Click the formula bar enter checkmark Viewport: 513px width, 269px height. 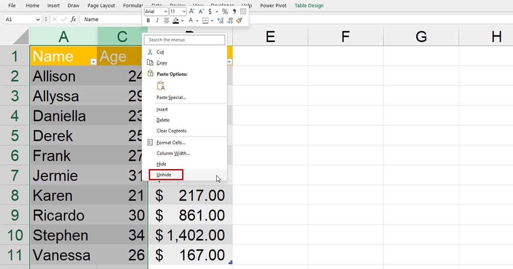[x=63, y=19]
